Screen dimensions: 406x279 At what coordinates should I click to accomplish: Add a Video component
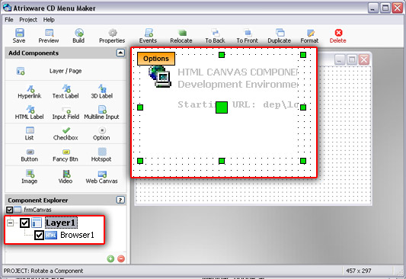[x=66, y=177]
